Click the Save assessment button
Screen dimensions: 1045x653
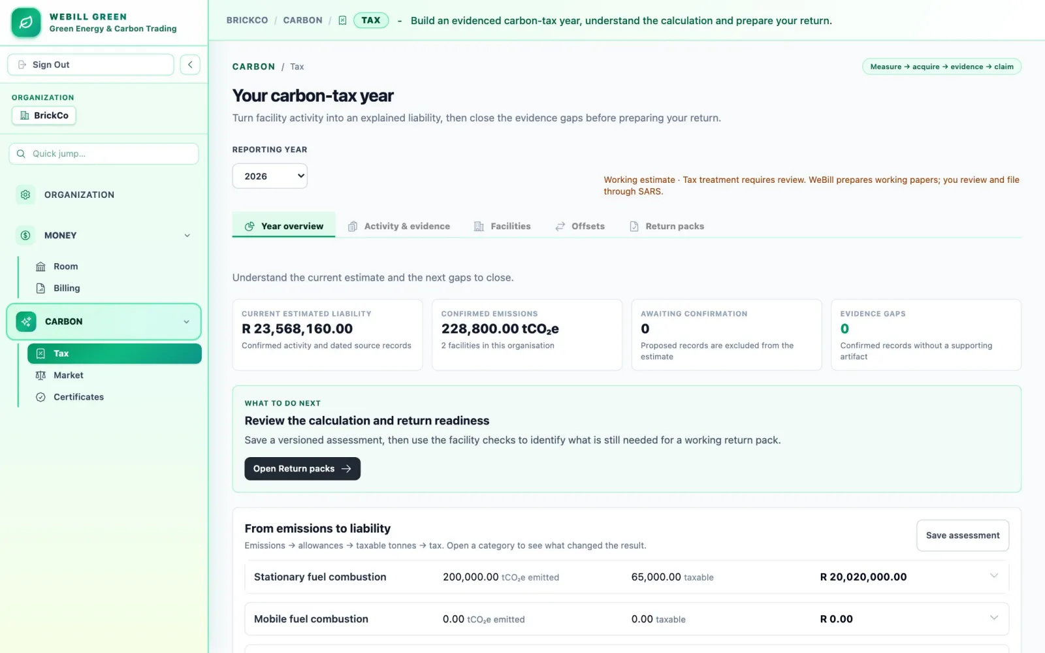tap(963, 535)
